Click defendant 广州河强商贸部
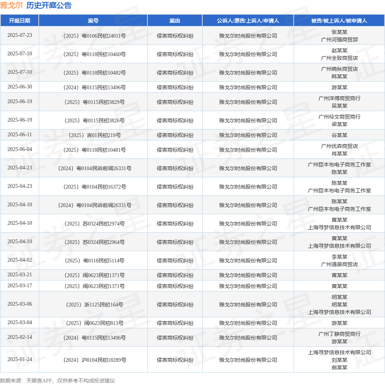The height and width of the screenshot is (384, 385). tap(340, 40)
